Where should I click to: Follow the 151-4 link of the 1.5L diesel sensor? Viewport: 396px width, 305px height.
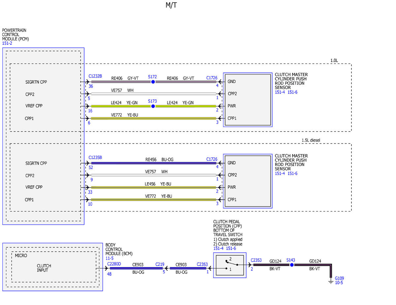[x=280, y=173]
